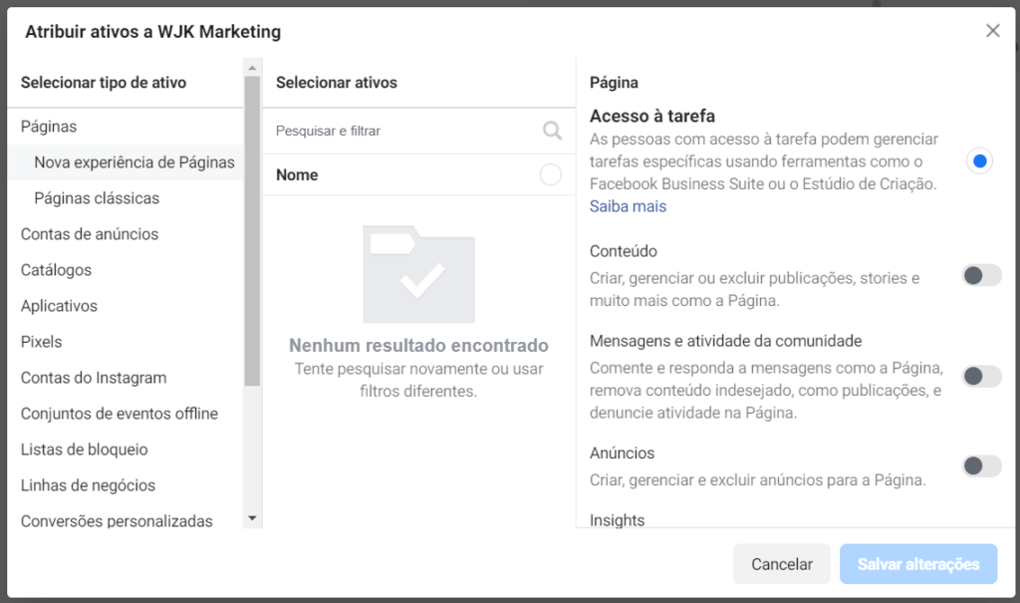Choose Páginas clássicas in the list
This screenshot has height=603, width=1020.
point(97,198)
